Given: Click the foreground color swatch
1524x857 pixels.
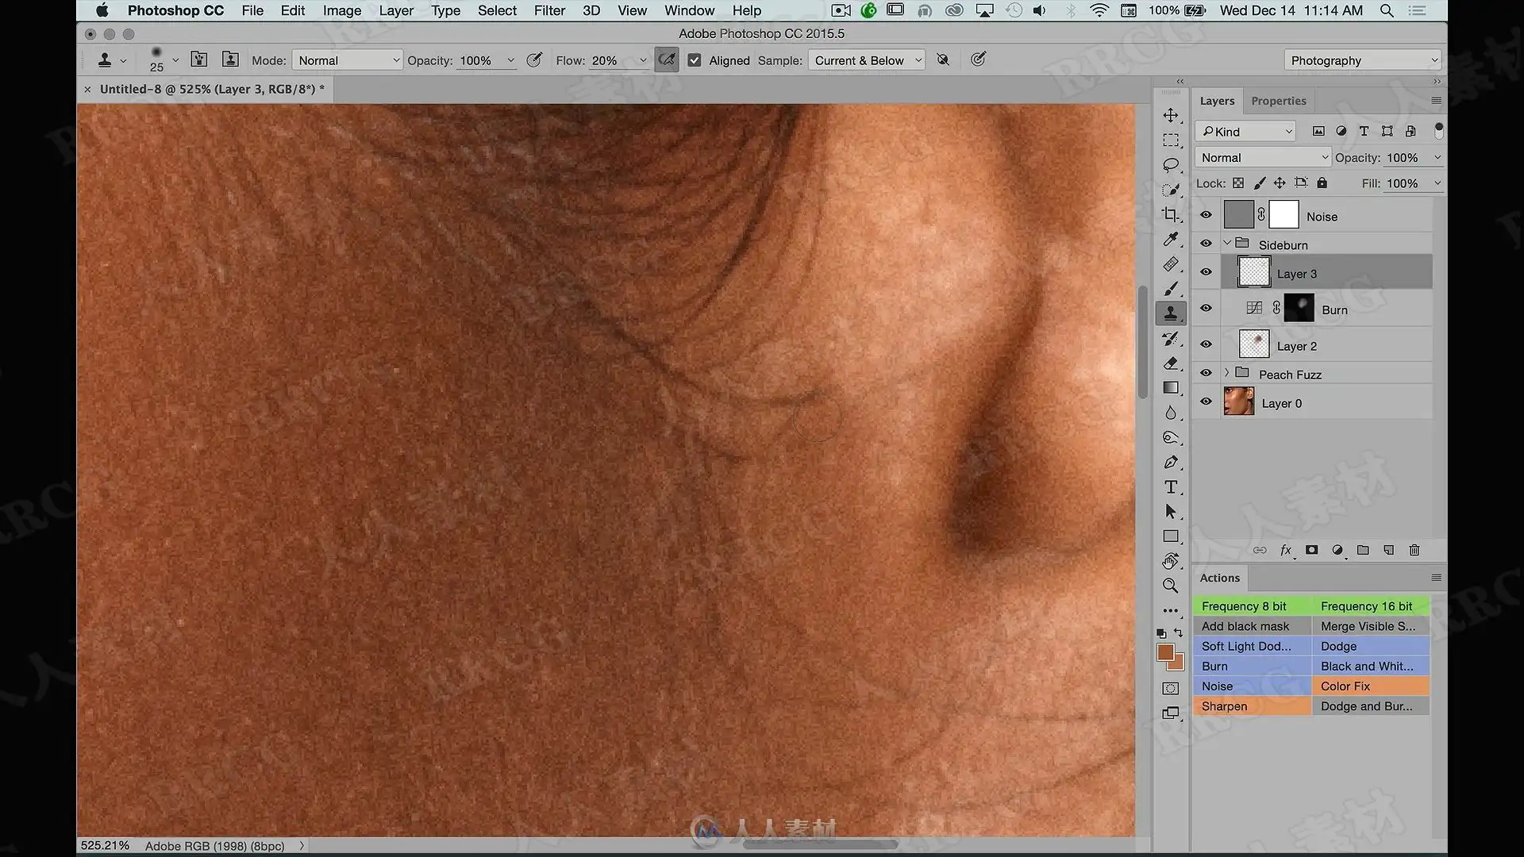Looking at the screenshot, I should pyautogui.click(x=1165, y=652).
